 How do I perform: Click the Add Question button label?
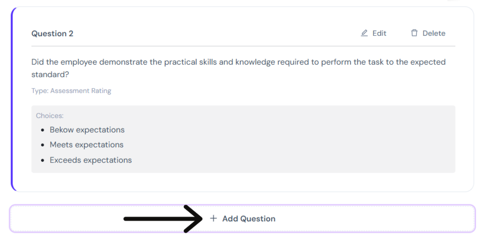pyautogui.click(x=249, y=219)
